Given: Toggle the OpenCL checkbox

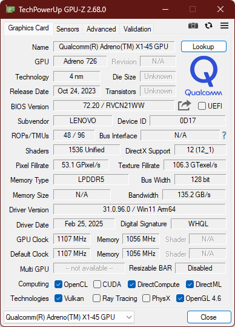Looking at the screenshot, I should click(x=58, y=285).
